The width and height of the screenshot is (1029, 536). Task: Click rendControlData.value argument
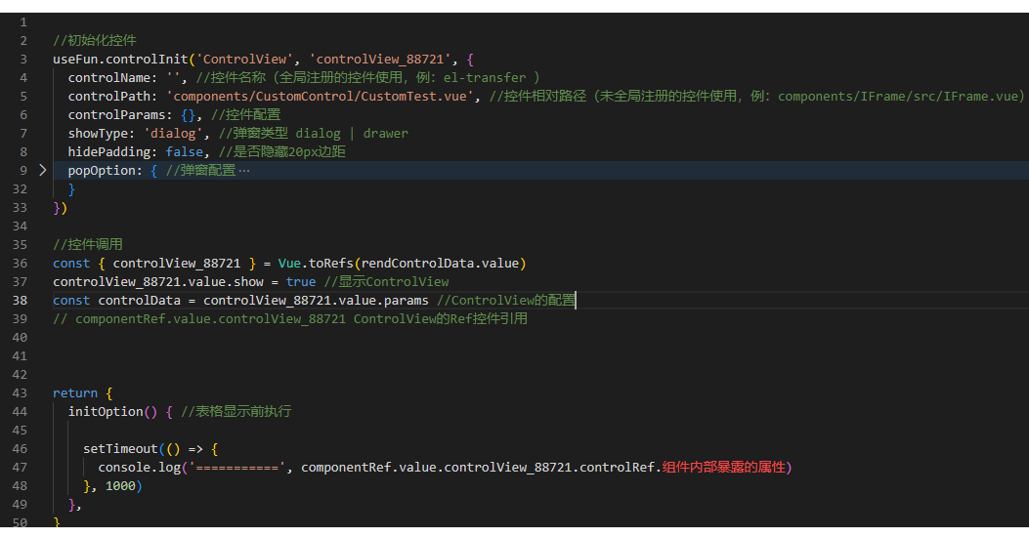tap(441, 263)
